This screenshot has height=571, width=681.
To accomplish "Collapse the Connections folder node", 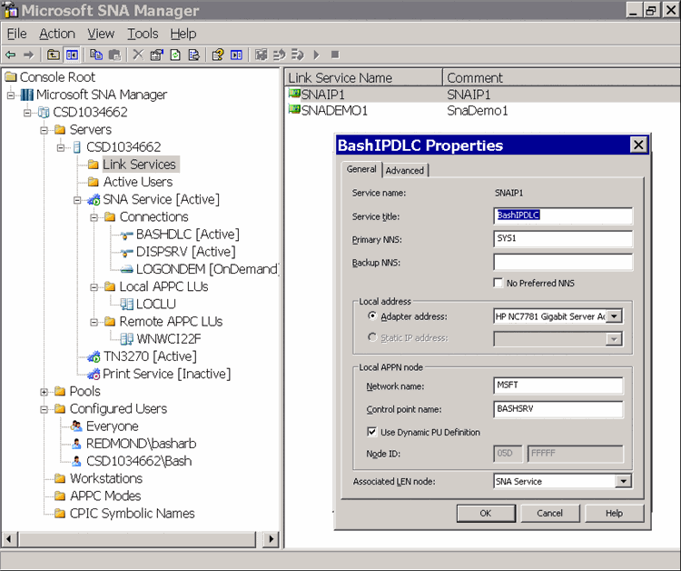I will pyautogui.click(x=94, y=217).
